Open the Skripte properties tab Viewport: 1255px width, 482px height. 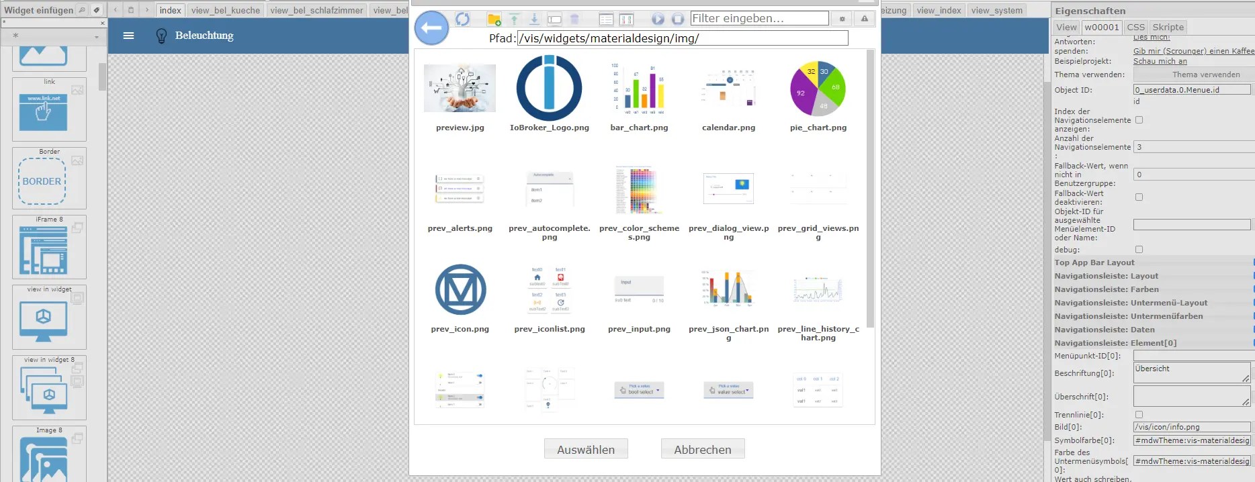coord(1168,27)
